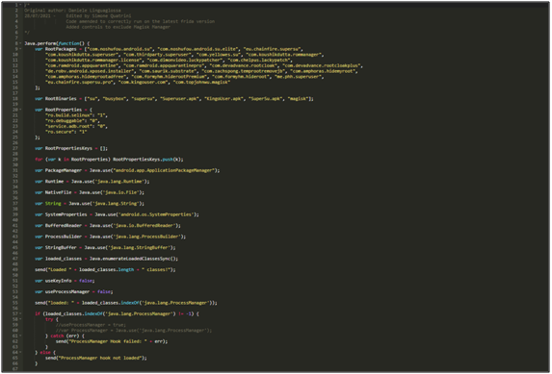Click "android.app.ApplicationPackageManager" string
This screenshot has width=552, height=374.
(x=164, y=170)
